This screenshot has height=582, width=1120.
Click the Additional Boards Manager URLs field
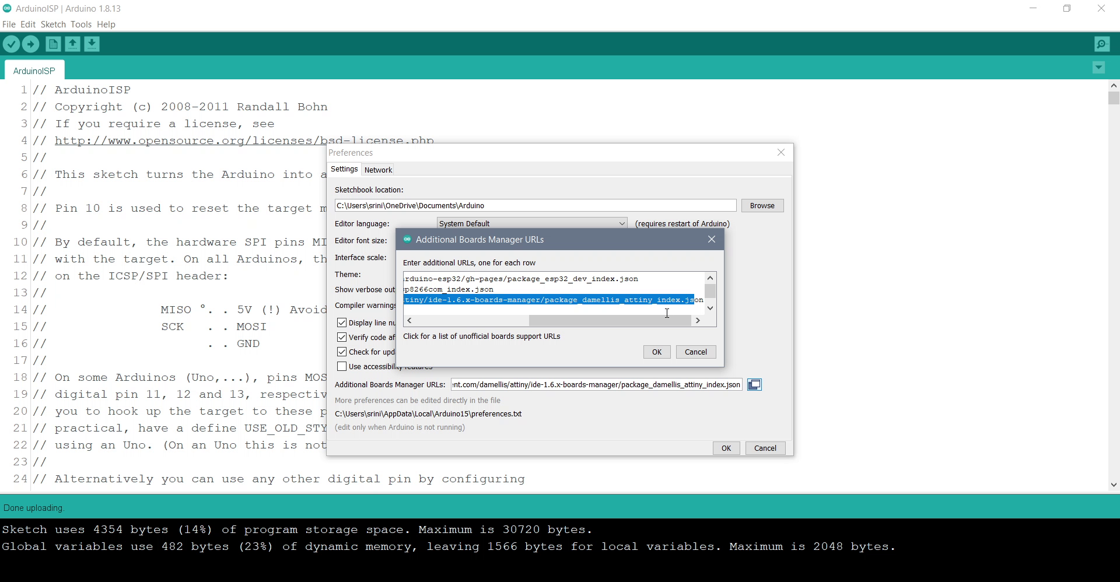click(596, 385)
